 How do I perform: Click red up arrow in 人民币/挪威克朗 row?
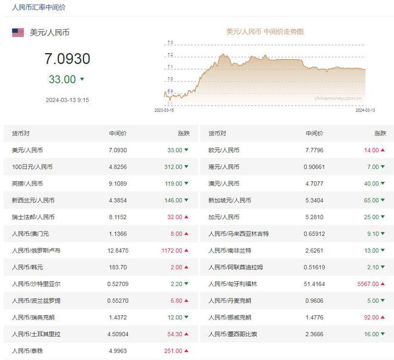(x=383, y=317)
